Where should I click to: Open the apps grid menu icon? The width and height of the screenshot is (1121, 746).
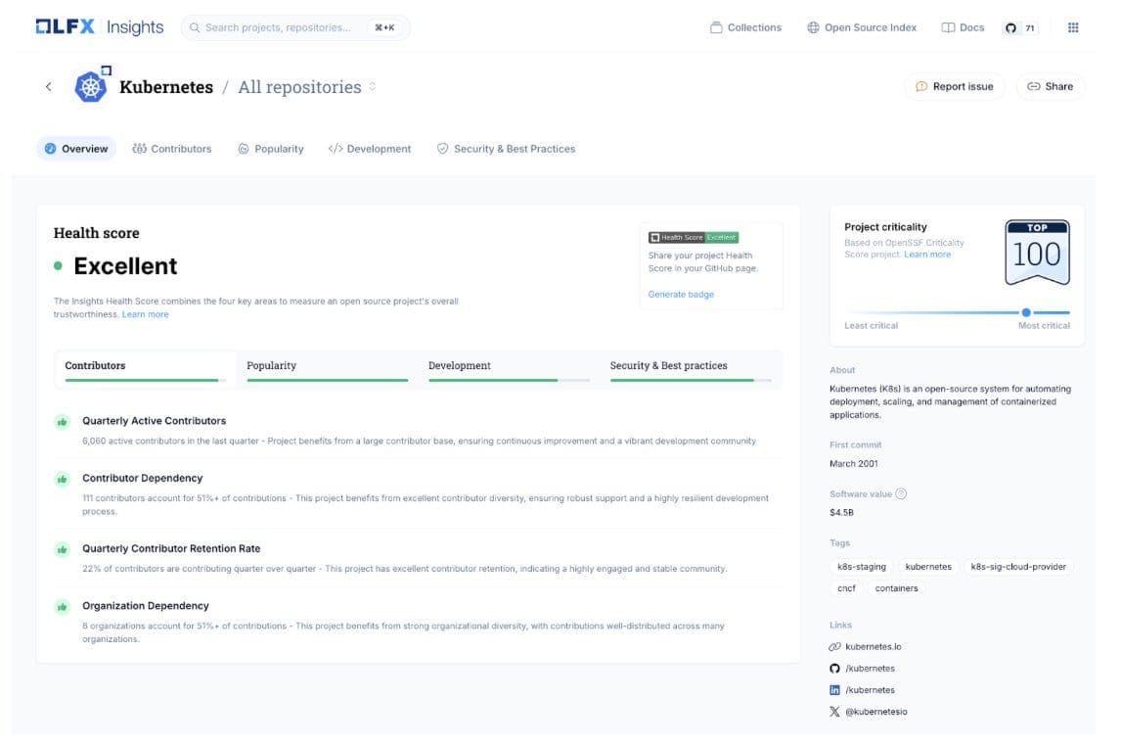coord(1073,27)
